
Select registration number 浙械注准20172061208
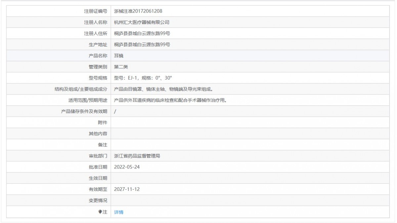(138, 11)
